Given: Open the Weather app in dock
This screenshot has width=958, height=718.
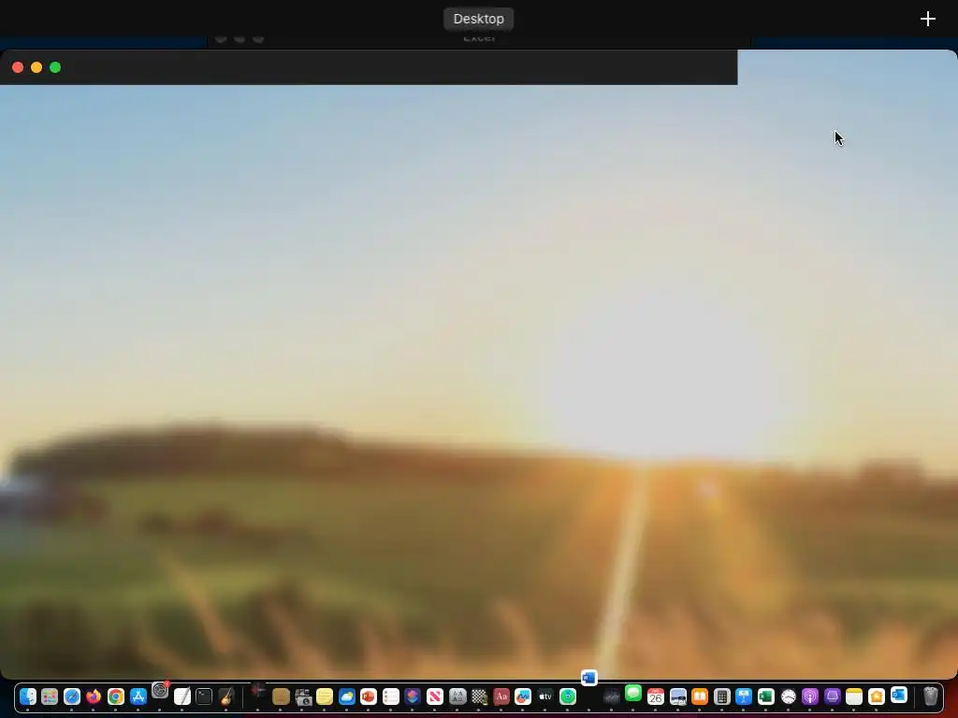Looking at the screenshot, I should (346, 696).
